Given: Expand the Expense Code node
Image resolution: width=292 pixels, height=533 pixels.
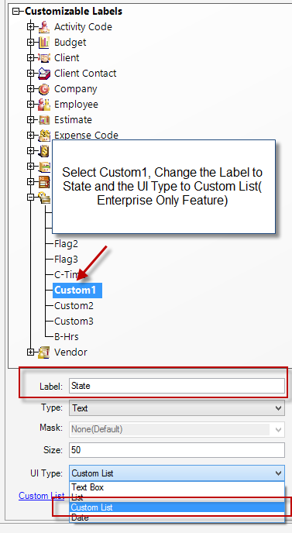Looking at the screenshot, I should click(x=30, y=135).
